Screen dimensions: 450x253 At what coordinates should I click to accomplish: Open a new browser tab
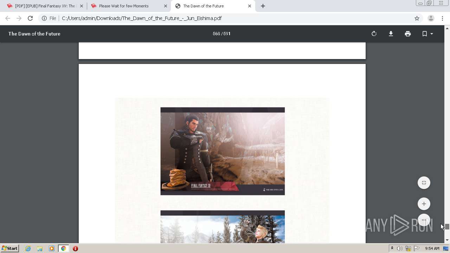263,6
